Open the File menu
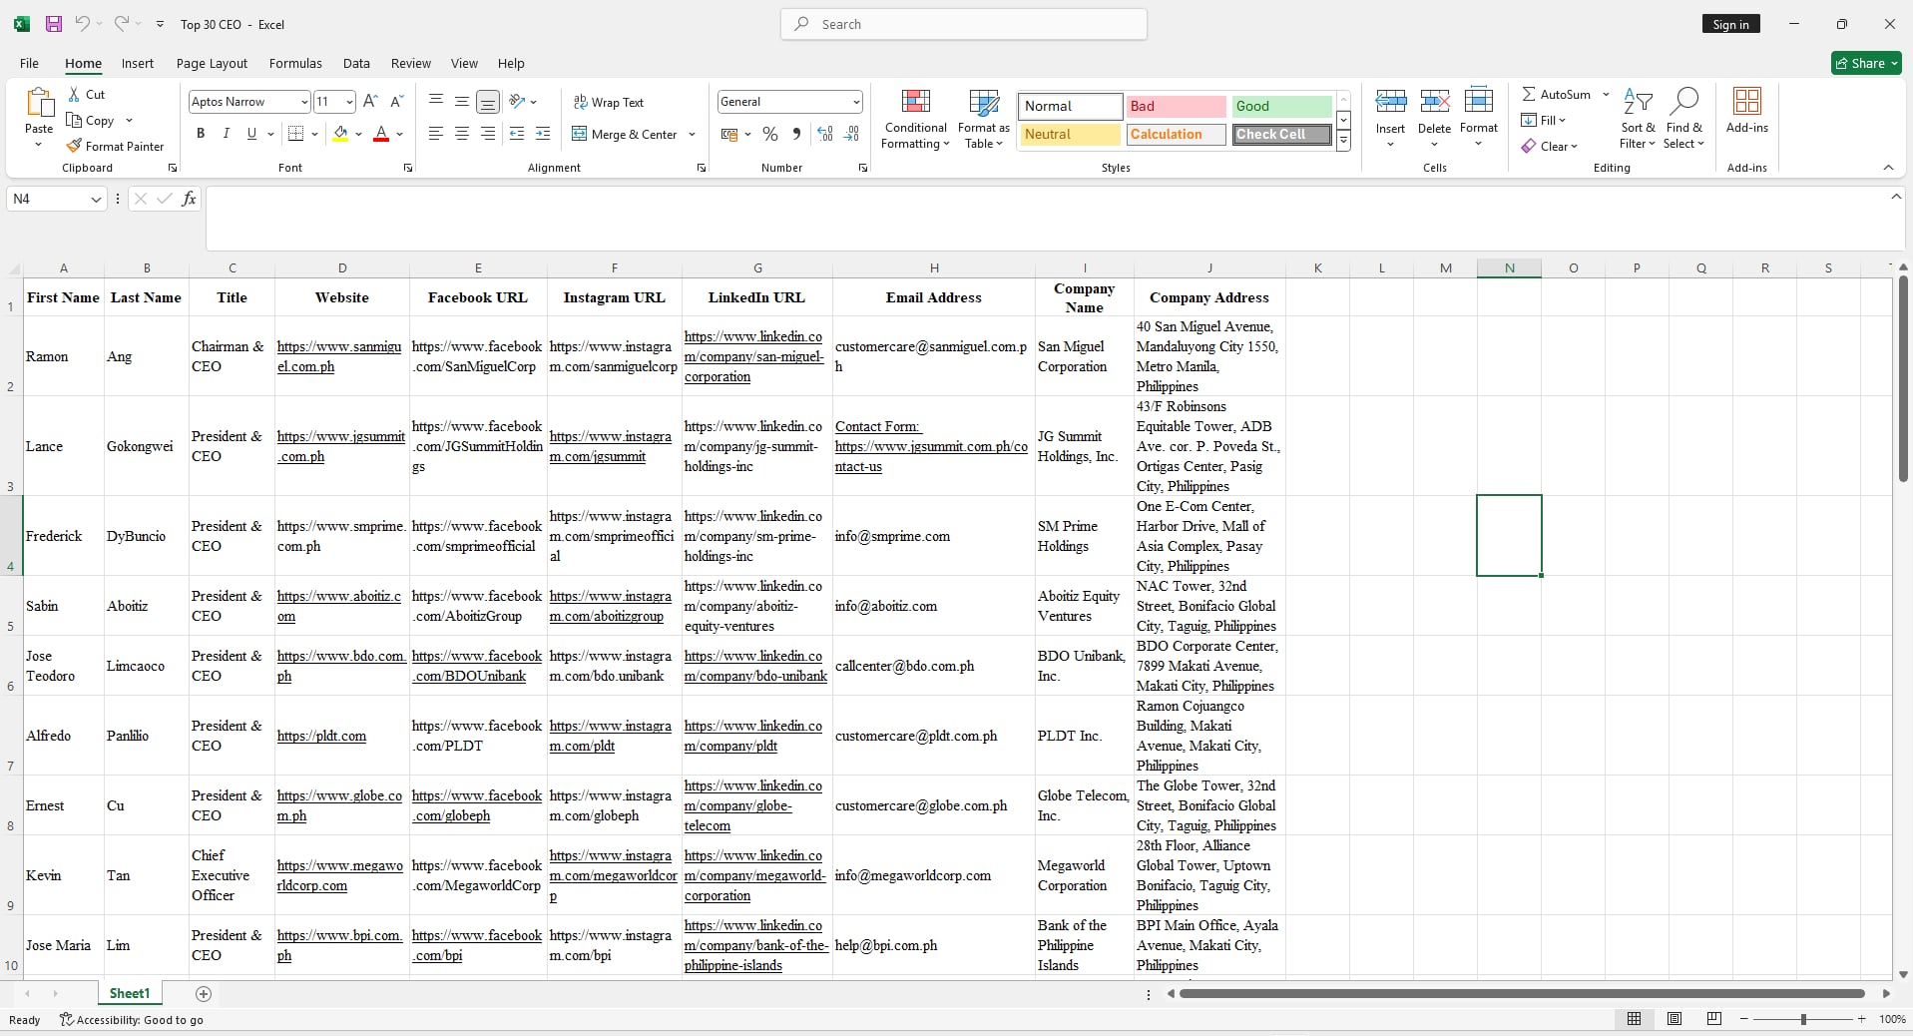The height and width of the screenshot is (1036, 1913). tap(29, 63)
